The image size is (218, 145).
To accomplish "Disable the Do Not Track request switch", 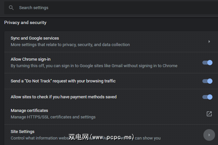I will pos(207,81).
